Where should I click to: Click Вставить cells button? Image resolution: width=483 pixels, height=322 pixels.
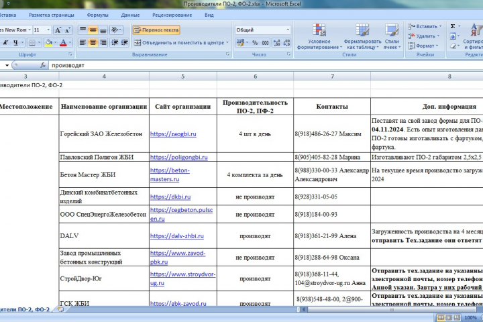pos(425,27)
